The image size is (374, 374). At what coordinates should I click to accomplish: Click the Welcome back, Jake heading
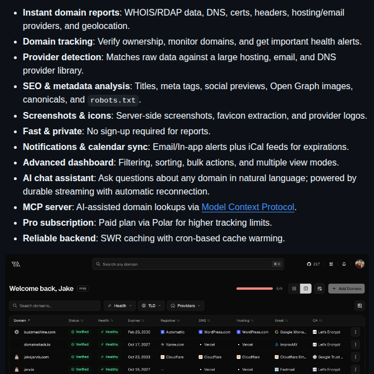41,289
